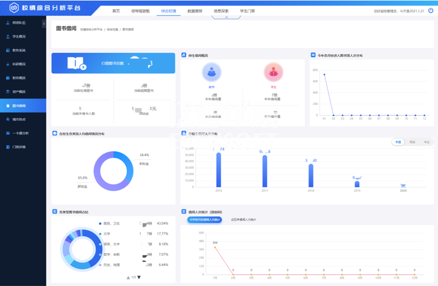The image size is (438, 286).
Task: Collapse the left sidebar with arrow handle
Action: (44, 23)
